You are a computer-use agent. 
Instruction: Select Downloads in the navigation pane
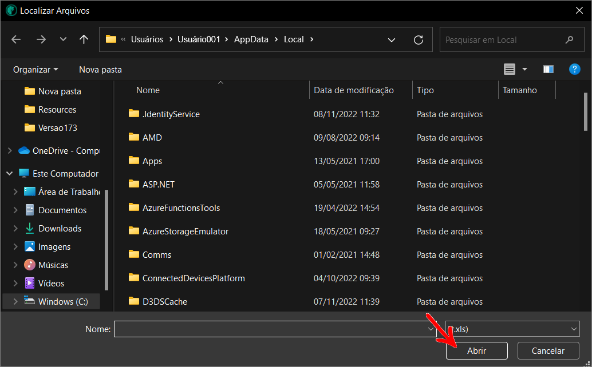click(60, 228)
